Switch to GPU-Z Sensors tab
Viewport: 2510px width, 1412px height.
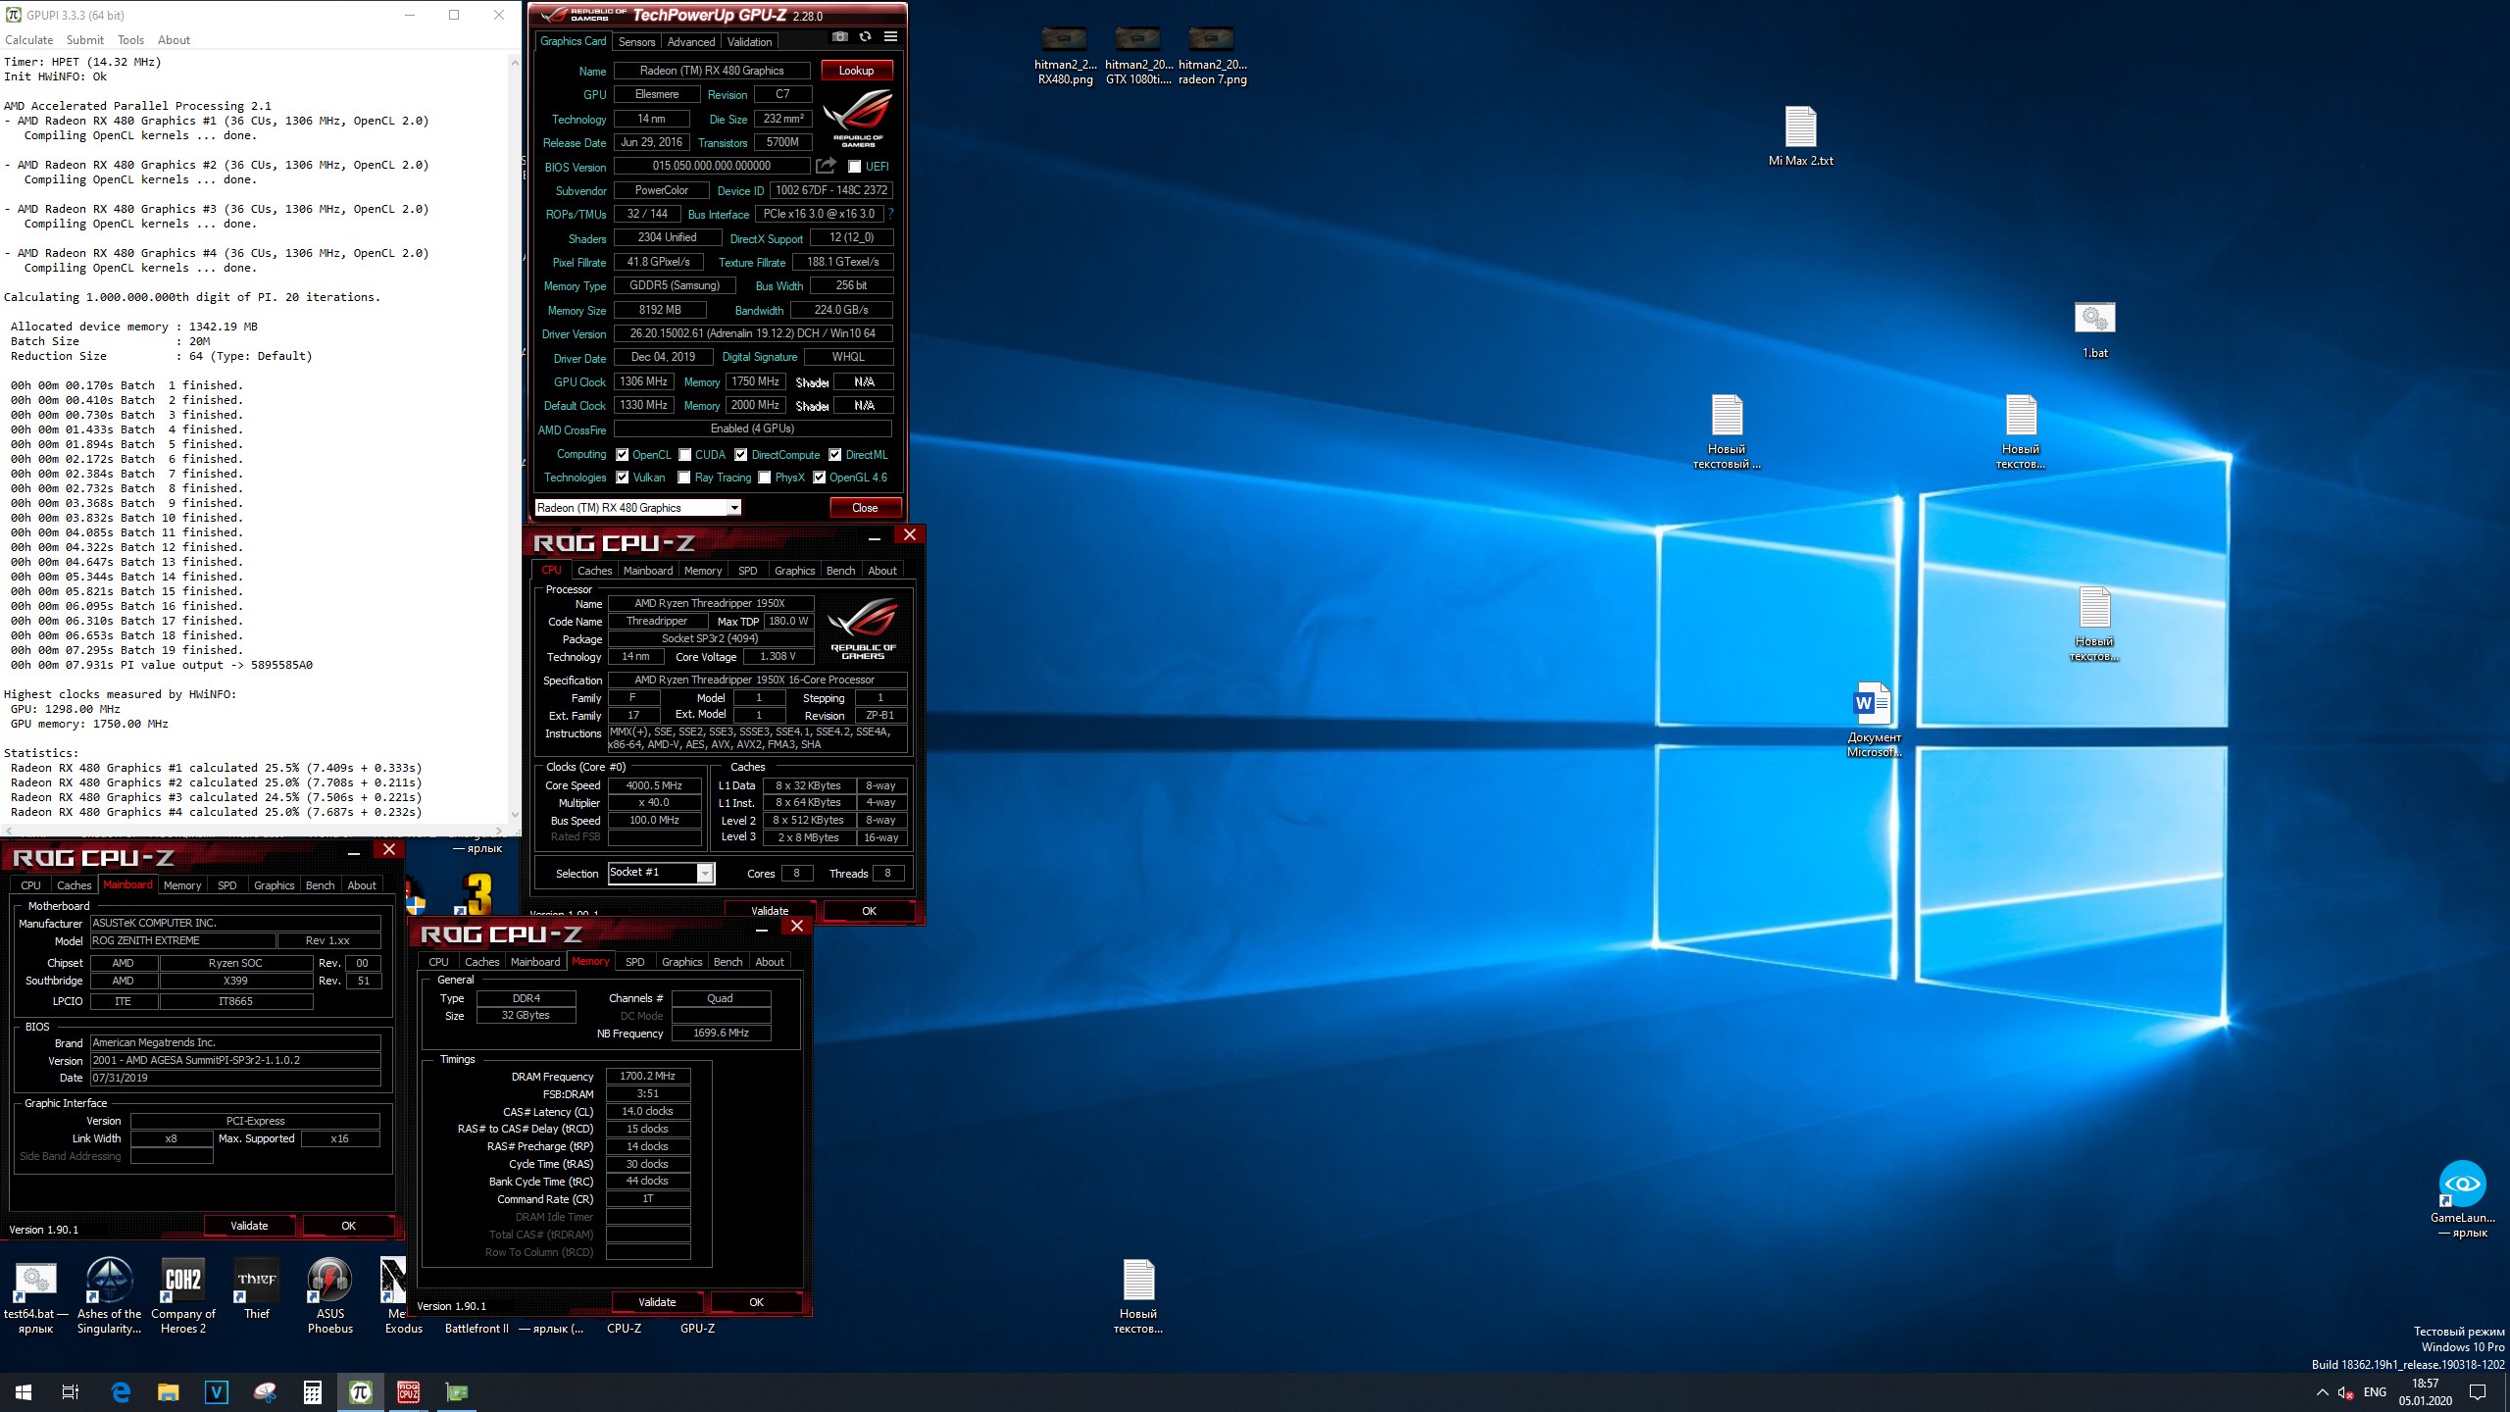tap(636, 42)
